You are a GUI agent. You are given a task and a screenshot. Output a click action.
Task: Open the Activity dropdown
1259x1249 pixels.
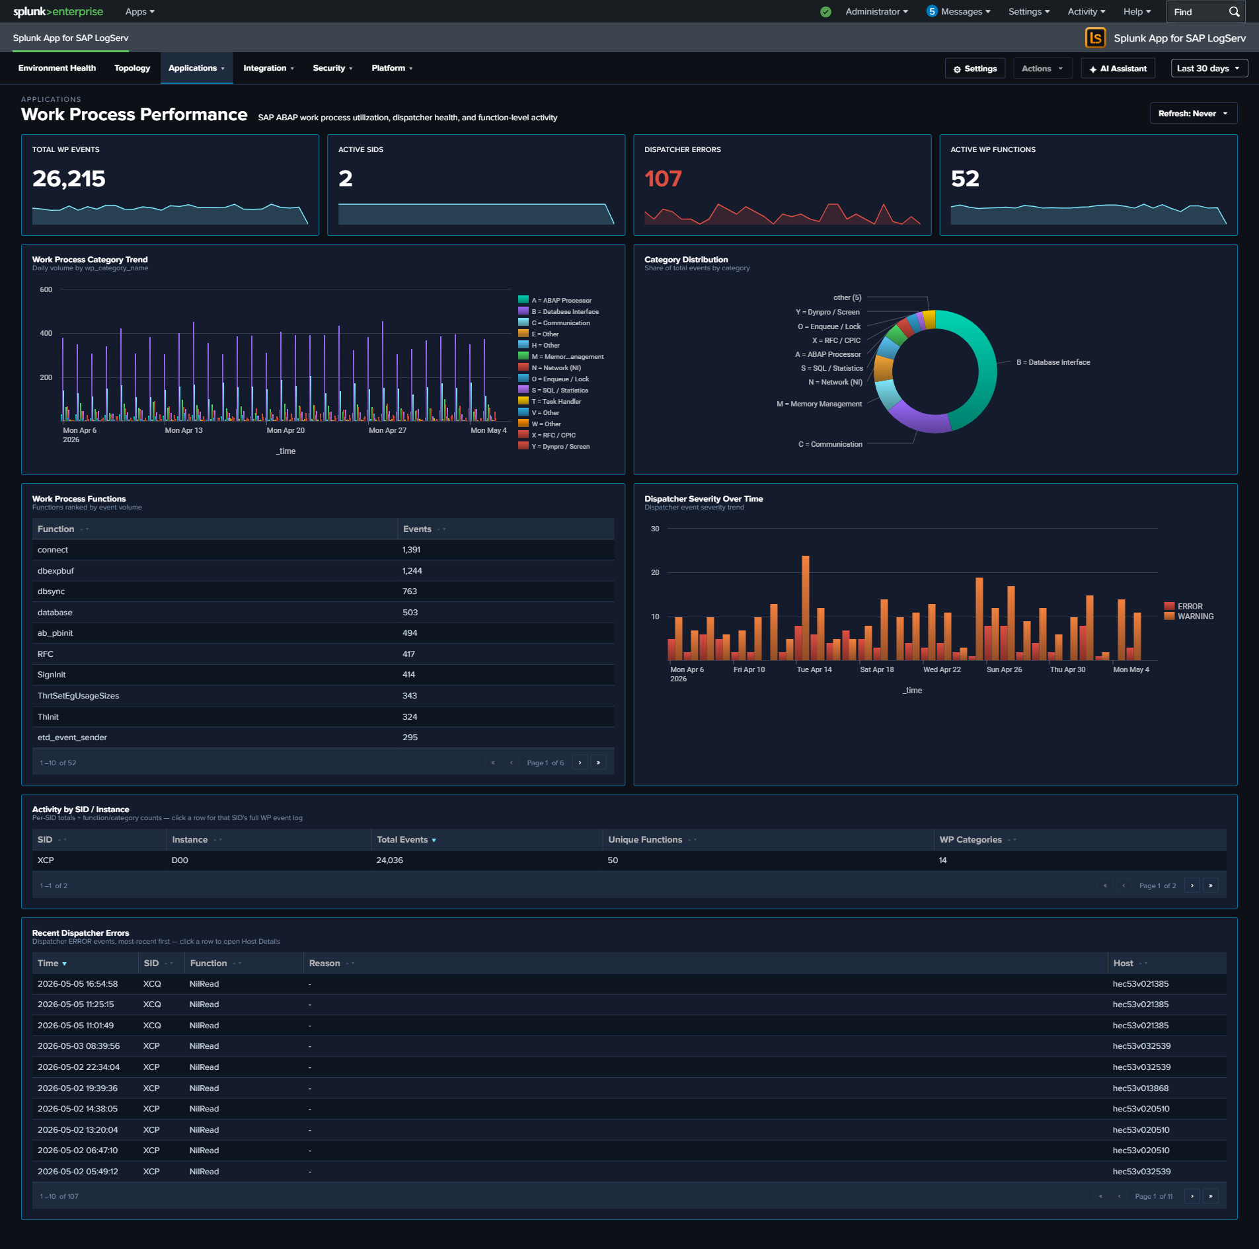coord(1086,12)
